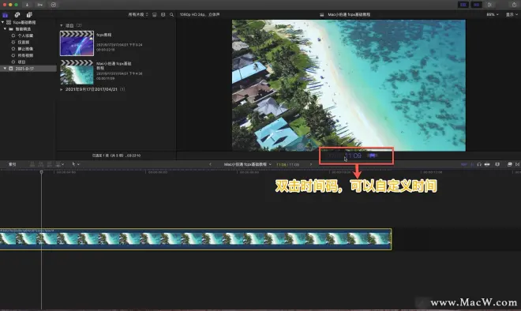Click the browser search magnifier icon
Image resolution: width=521 pixels, height=311 pixels.
coord(171,15)
